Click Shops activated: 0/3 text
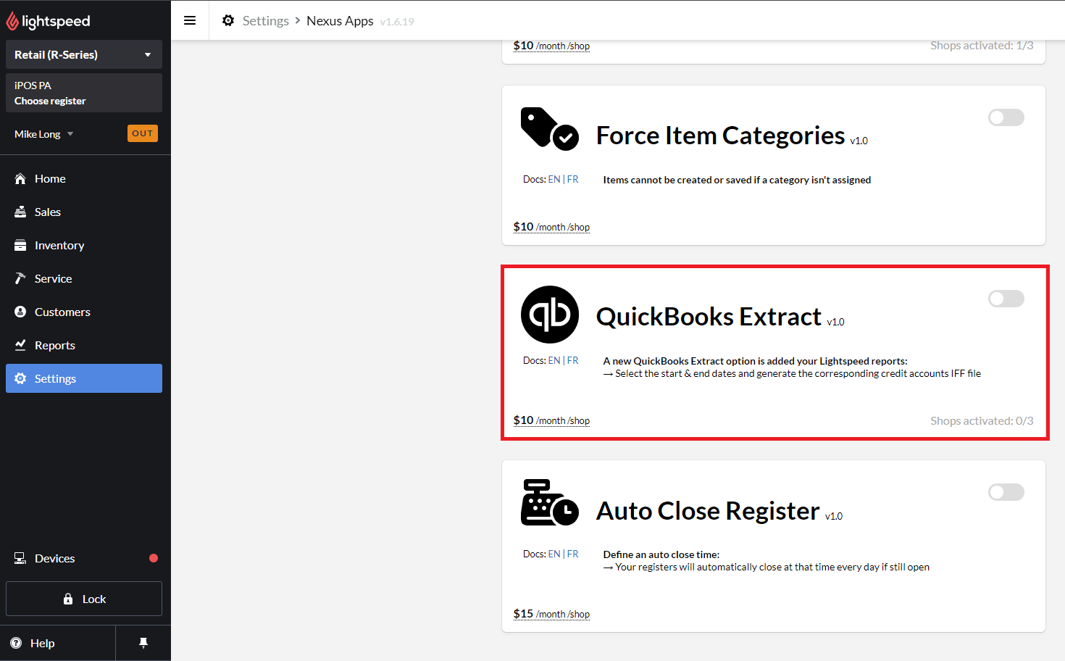This screenshot has width=1065, height=661. point(982,420)
